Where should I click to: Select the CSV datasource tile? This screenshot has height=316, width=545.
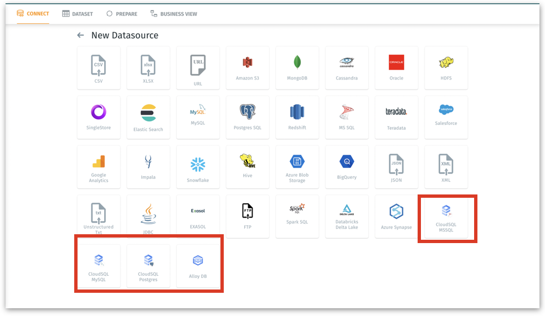(99, 68)
